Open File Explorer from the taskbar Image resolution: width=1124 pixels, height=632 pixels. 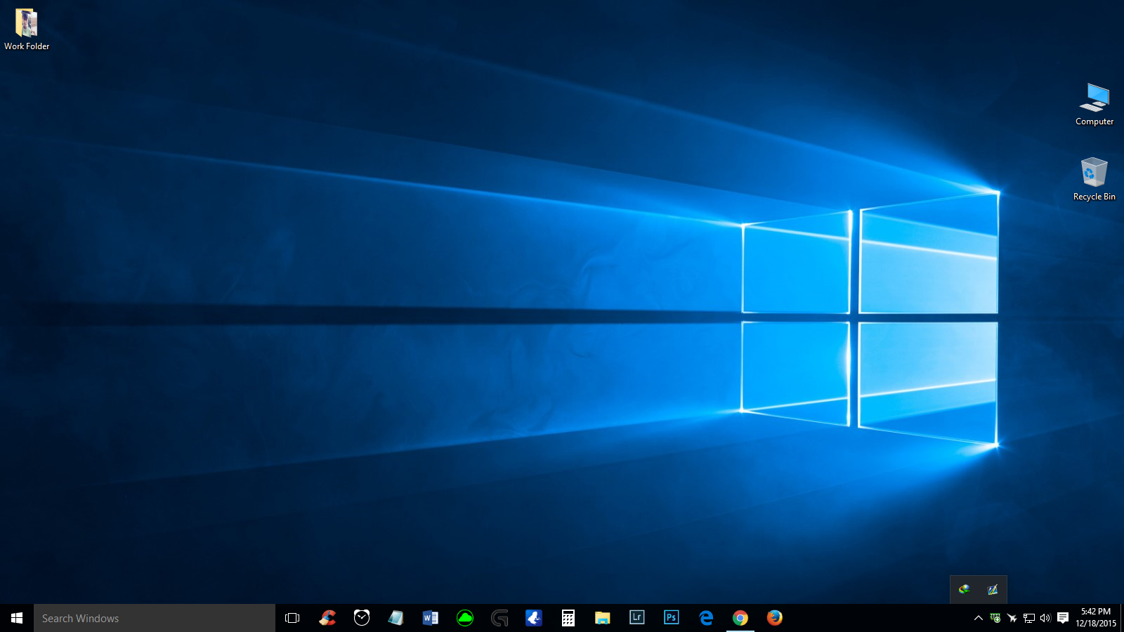click(x=603, y=618)
